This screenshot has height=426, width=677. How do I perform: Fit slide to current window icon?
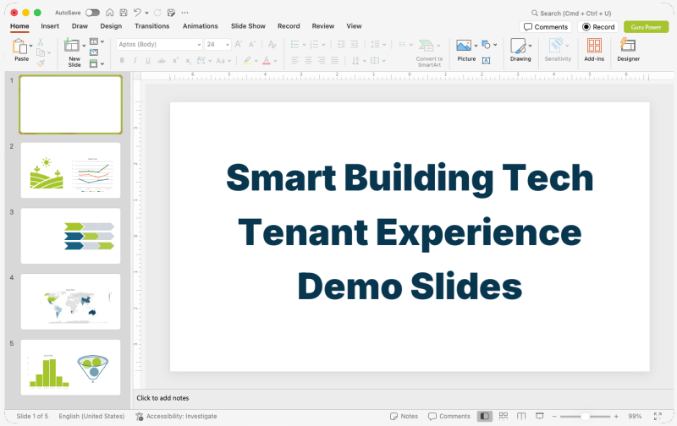658,416
